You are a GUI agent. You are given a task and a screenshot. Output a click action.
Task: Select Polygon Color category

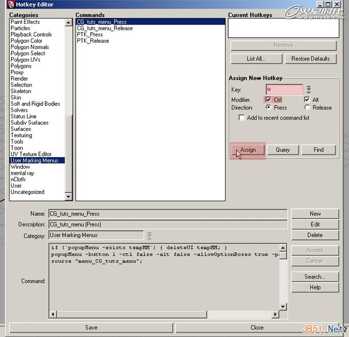[x=37, y=41]
